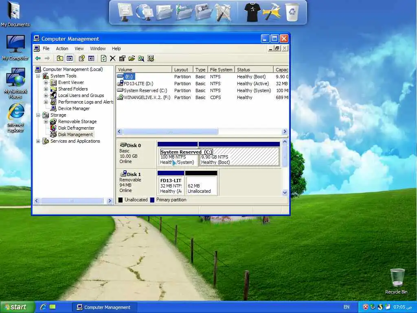The height and width of the screenshot is (313, 417).
Task: Open Internet Explorer desktop icon
Action: [x=15, y=118]
